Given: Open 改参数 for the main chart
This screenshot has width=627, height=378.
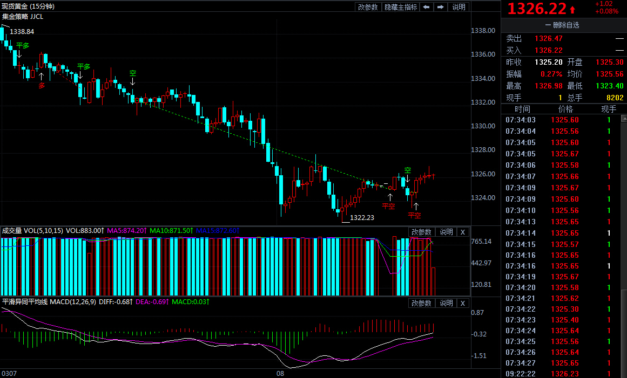Looking at the screenshot, I should click(368, 7).
